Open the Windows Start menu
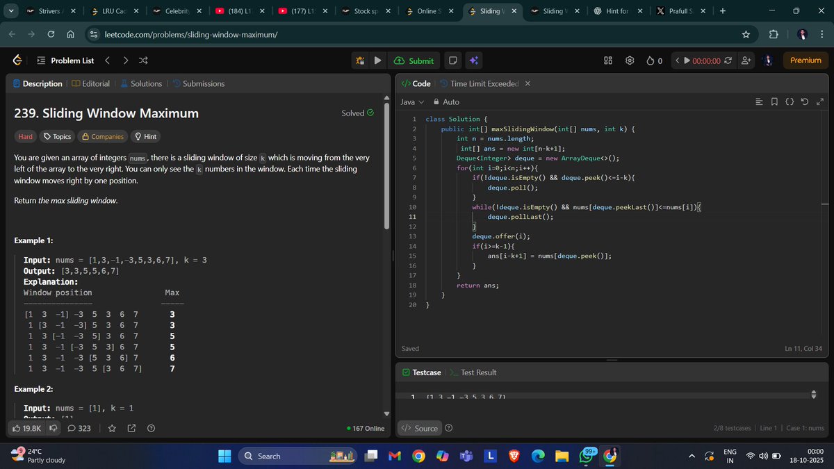 (224, 456)
